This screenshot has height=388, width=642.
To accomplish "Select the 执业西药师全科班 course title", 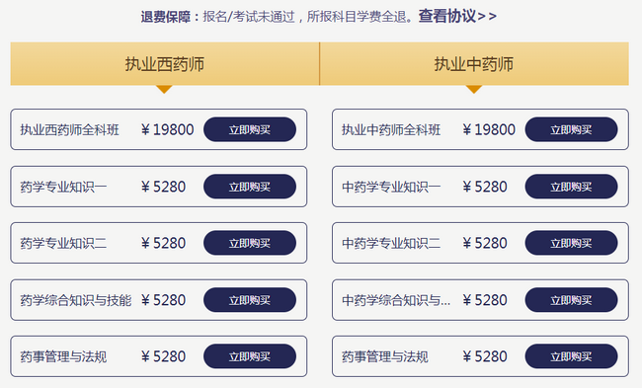I will [x=69, y=129].
